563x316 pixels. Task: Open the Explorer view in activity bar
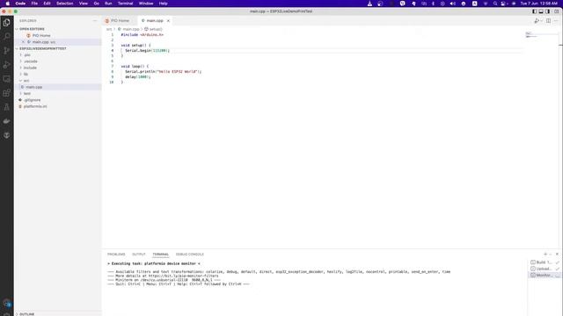[x=7, y=23]
